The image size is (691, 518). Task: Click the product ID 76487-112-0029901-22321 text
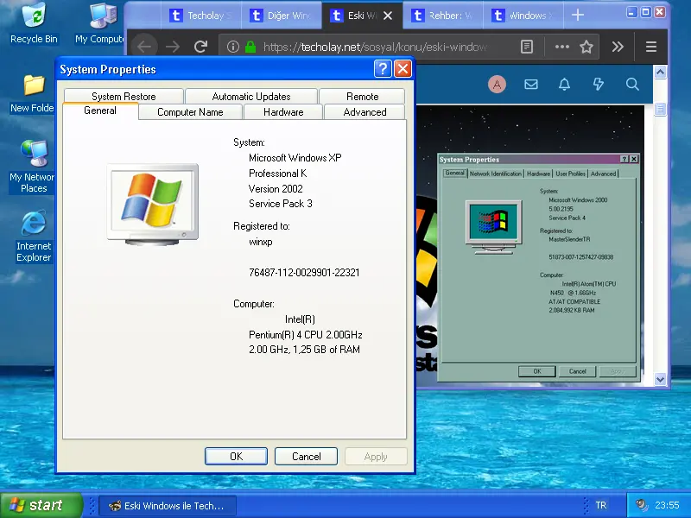tap(304, 273)
